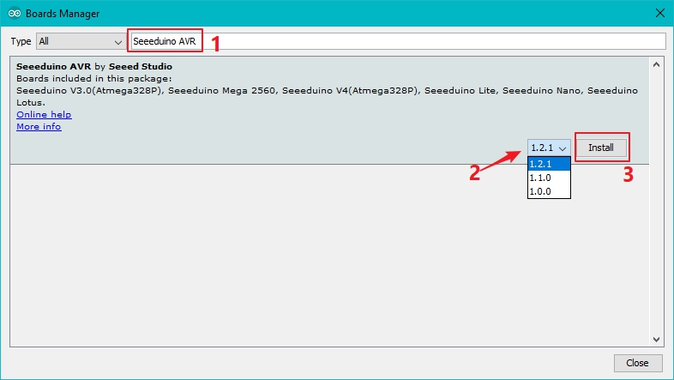
Task: Click the scrollbar up arrow
Action: point(656,65)
